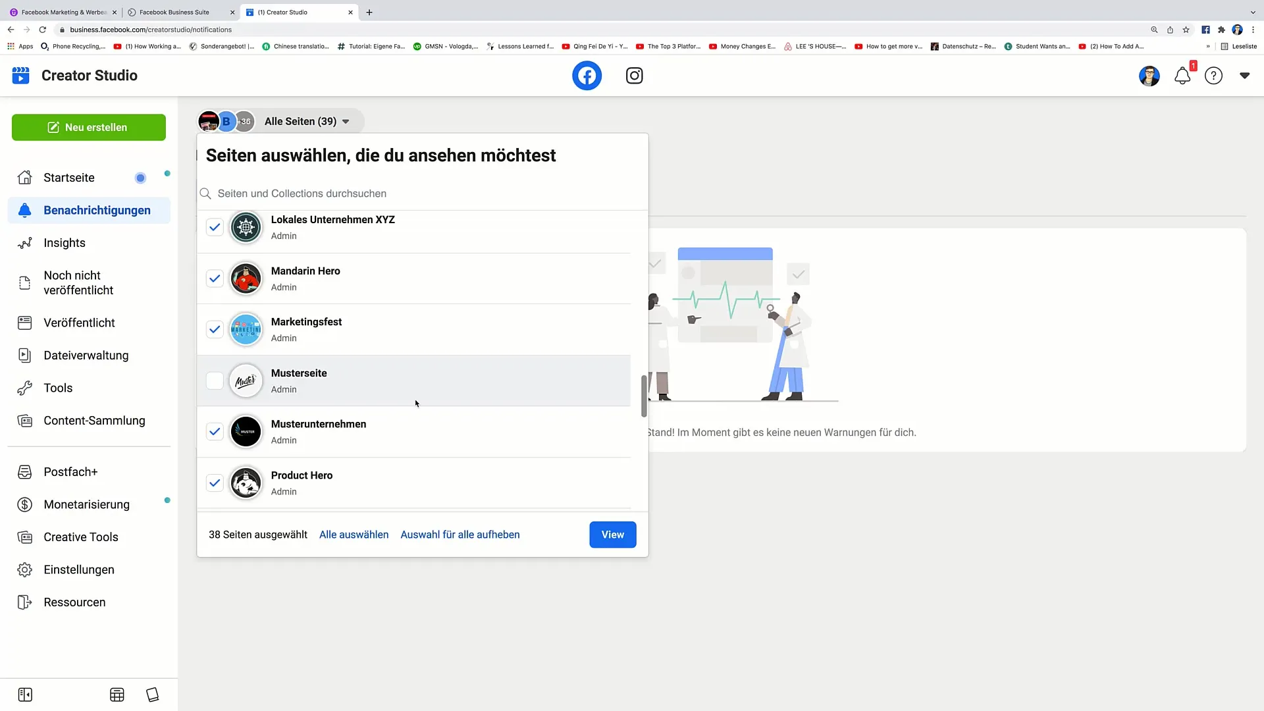Image resolution: width=1264 pixels, height=711 pixels.
Task: Reload the page with browser refresh icon
Action: [43, 30]
